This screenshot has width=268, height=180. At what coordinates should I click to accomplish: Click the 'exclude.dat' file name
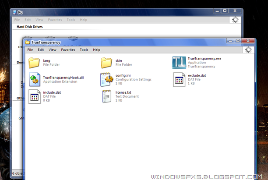[x=197, y=75]
